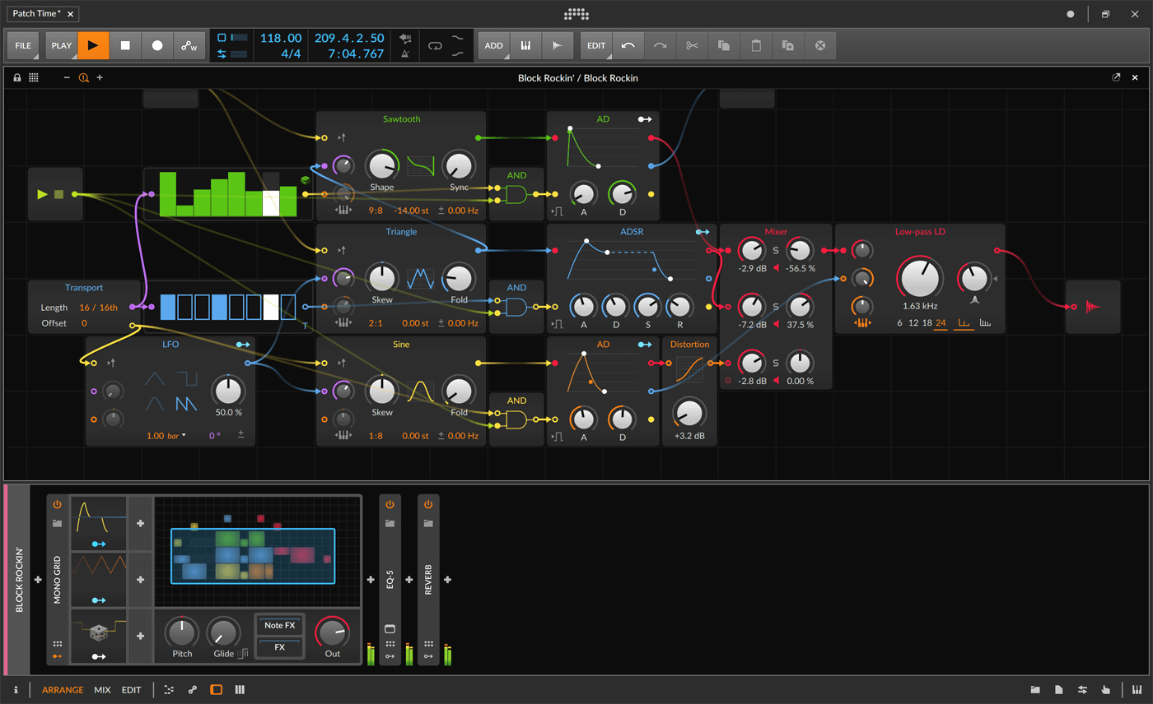Screen dimensions: 1153x704
Task: Select the scissors cut tool in the toolbar
Action: coord(692,45)
